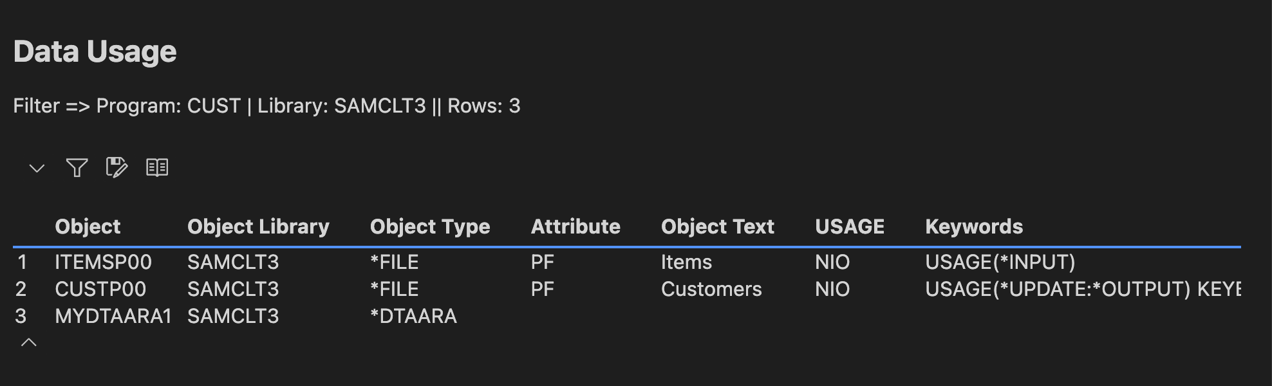Click the USAGE(*INPUT) keywords cell
The image size is (1272, 386).
pyautogui.click(x=1000, y=262)
